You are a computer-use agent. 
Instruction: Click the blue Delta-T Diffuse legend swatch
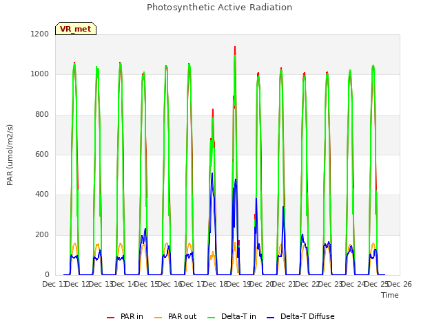[270, 317]
